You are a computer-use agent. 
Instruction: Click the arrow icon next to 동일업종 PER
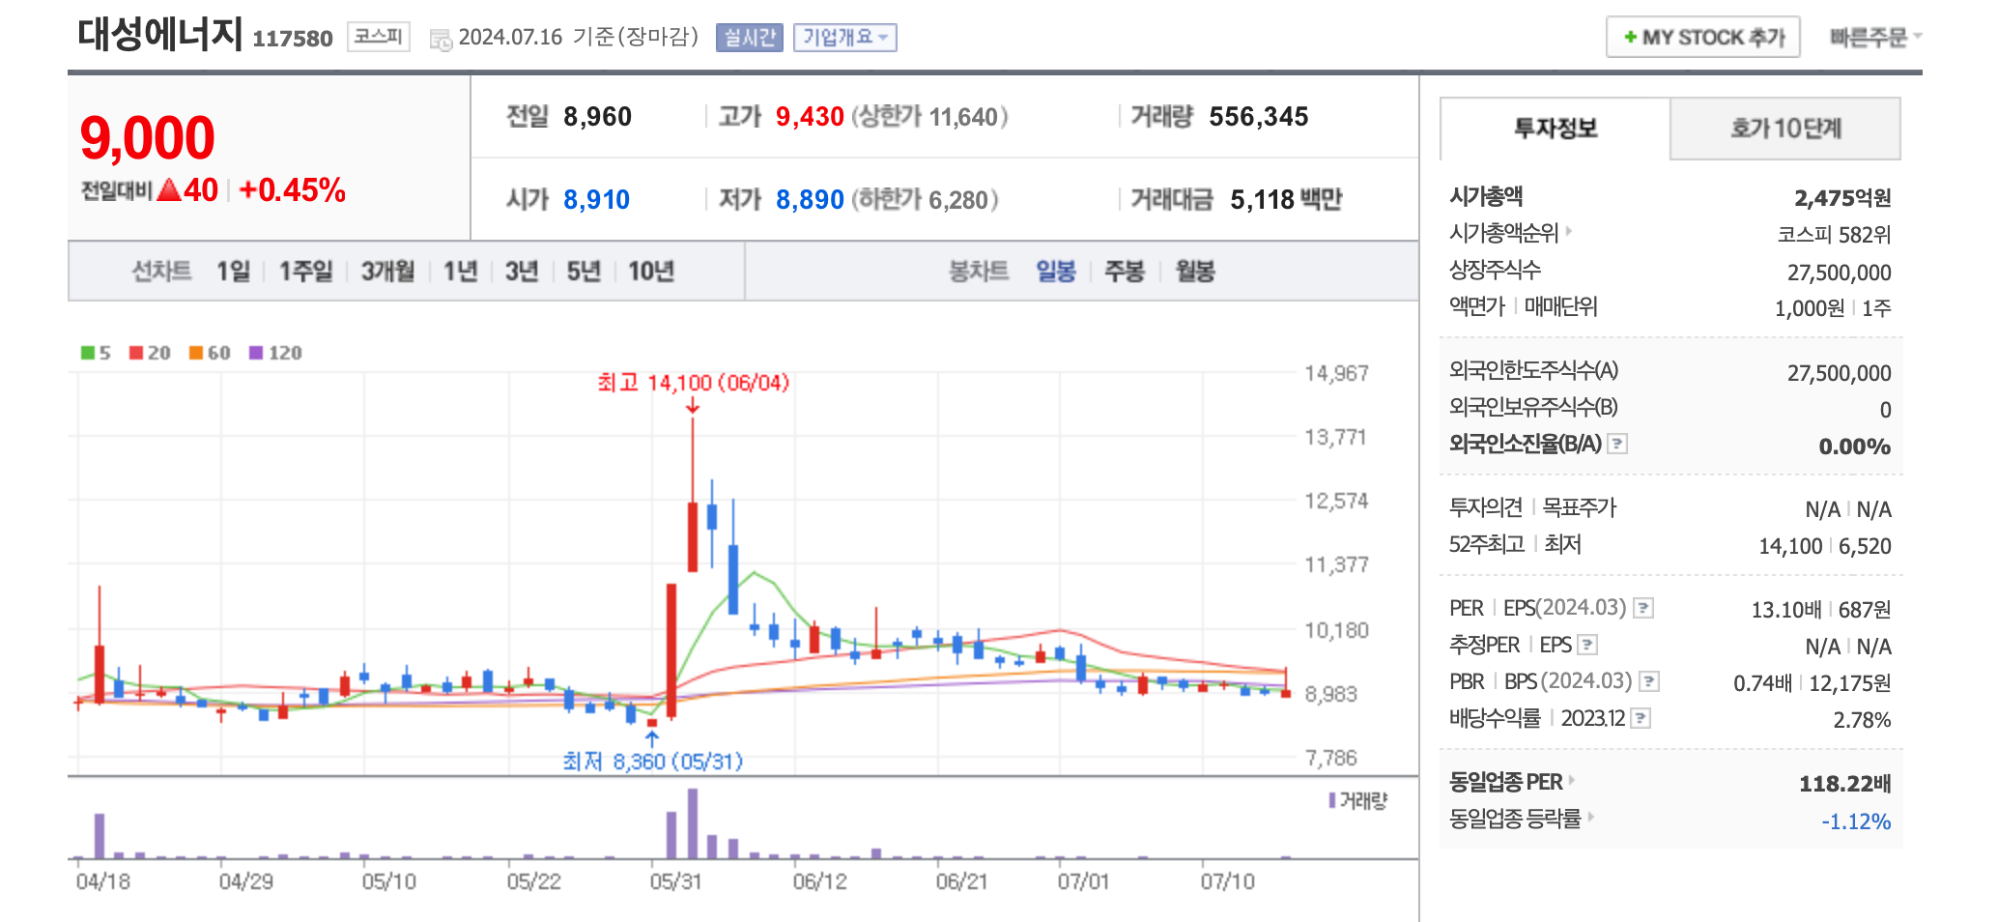coord(1573,780)
